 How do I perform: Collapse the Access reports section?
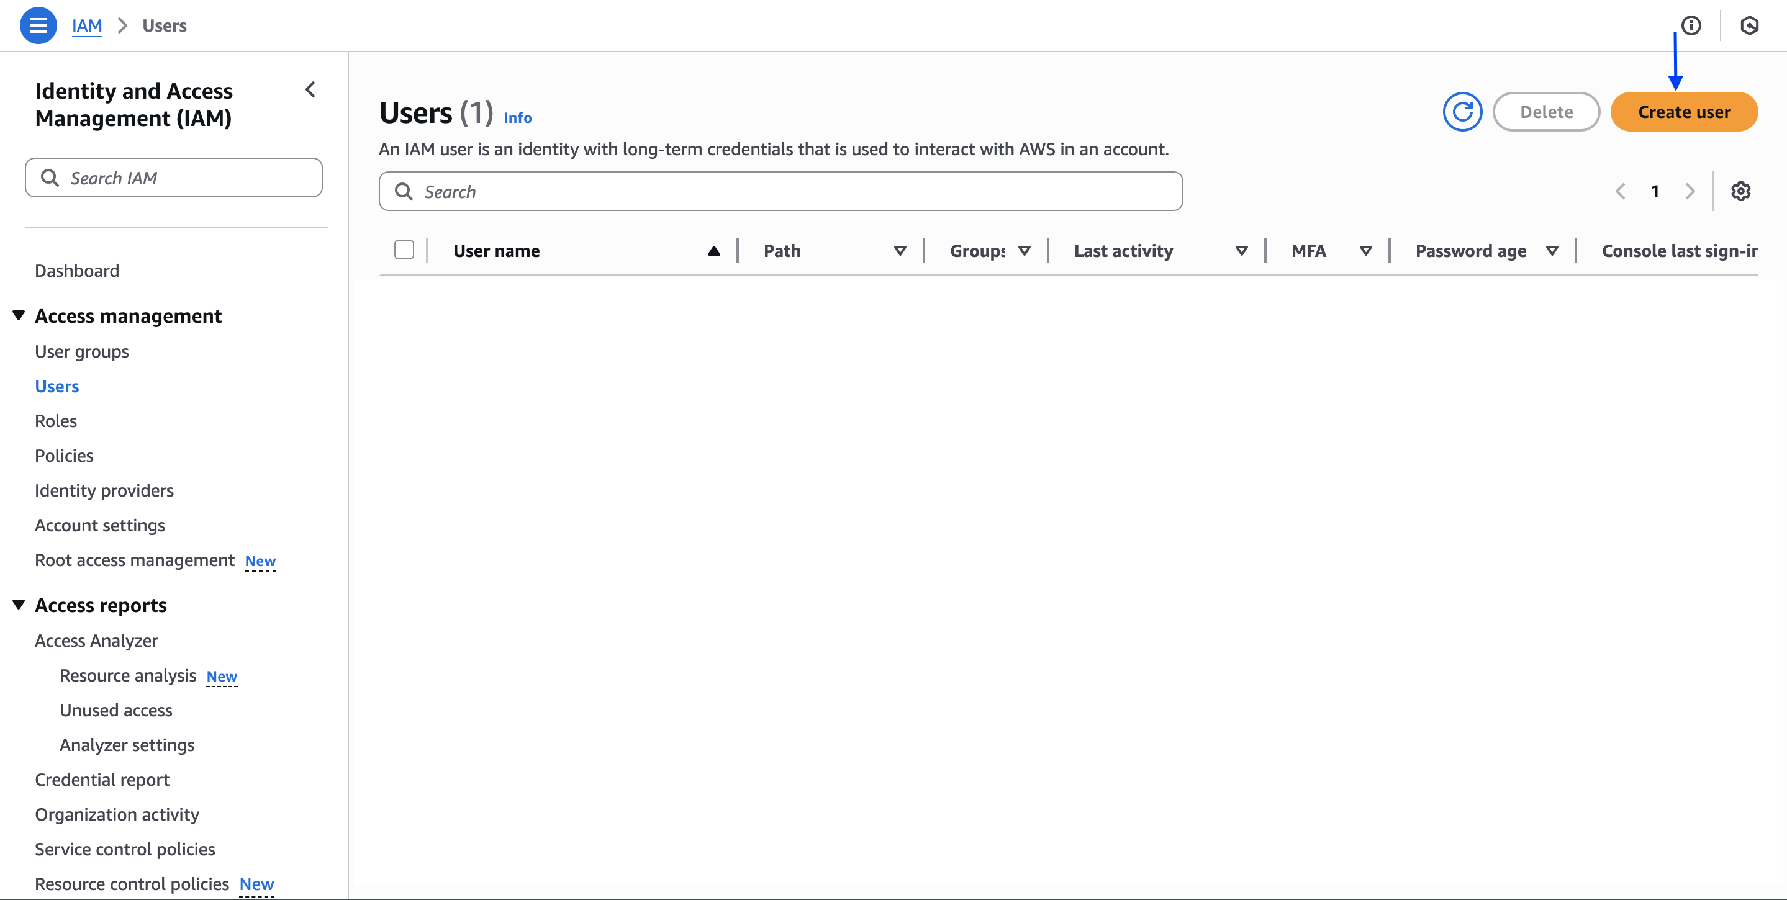(x=19, y=605)
